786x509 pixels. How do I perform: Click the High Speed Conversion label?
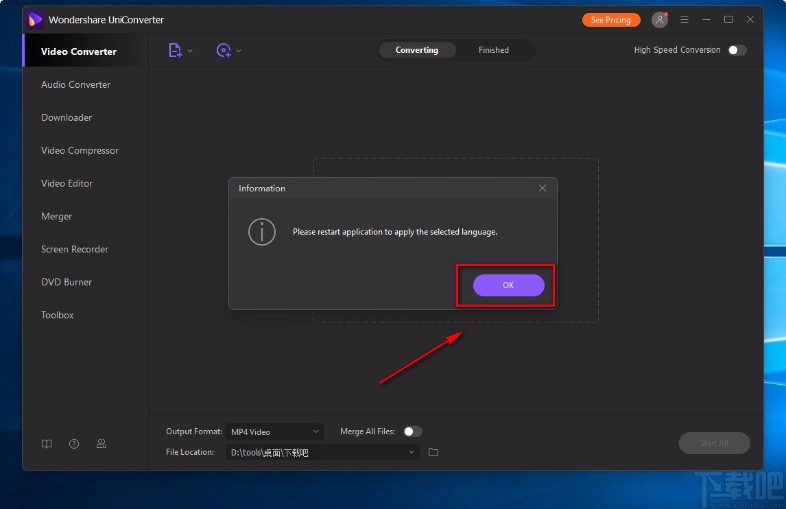pos(677,50)
